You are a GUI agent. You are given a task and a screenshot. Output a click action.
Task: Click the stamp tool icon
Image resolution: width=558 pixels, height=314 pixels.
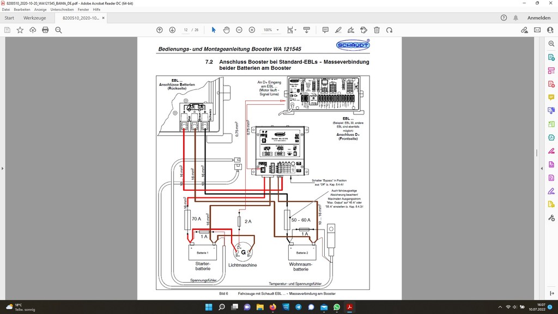pos(363,31)
